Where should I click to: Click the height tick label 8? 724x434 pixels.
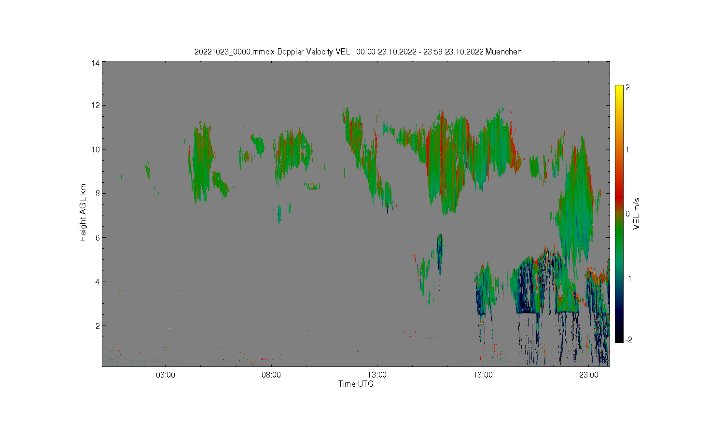point(97,193)
